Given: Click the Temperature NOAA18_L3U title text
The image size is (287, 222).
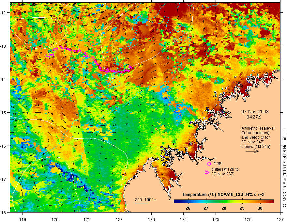Looking at the screenshot, I should [x=223, y=195].
